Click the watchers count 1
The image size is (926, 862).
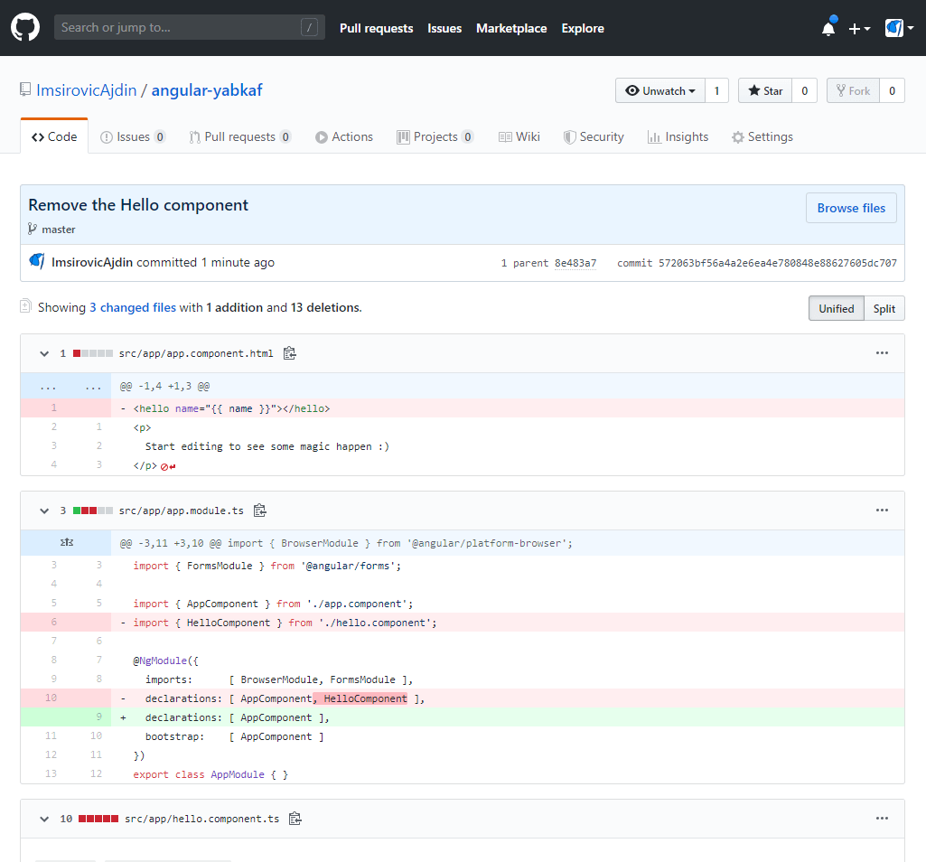pyautogui.click(x=717, y=90)
